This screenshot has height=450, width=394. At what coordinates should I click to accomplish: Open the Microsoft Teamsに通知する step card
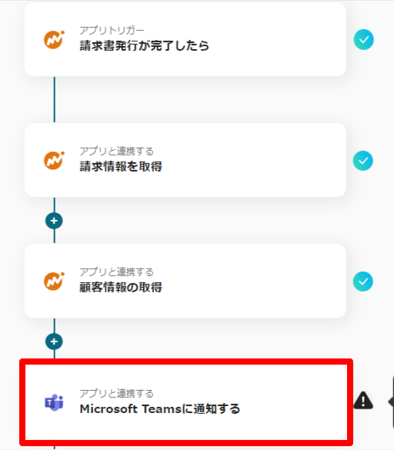(185, 402)
